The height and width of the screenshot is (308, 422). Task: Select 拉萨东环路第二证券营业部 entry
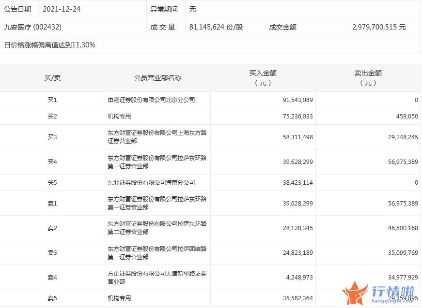coord(157,228)
